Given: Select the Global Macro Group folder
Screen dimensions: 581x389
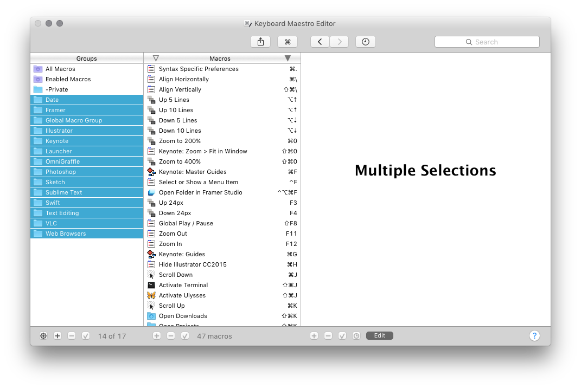Looking at the screenshot, I should tap(87, 120).
